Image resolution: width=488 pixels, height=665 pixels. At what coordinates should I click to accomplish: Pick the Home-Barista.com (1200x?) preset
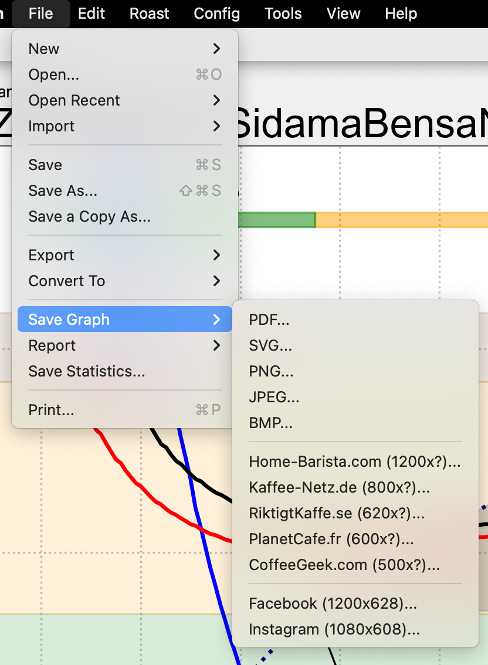point(354,462)
